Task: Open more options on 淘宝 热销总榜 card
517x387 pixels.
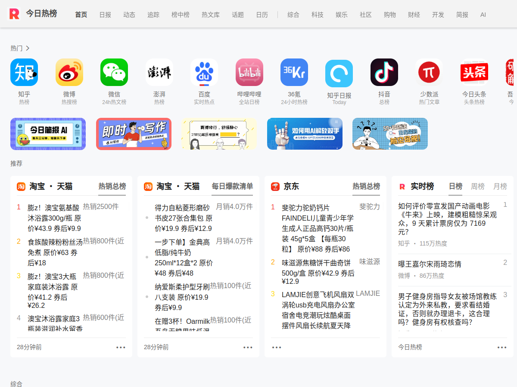Action: (x=121, y=347)
